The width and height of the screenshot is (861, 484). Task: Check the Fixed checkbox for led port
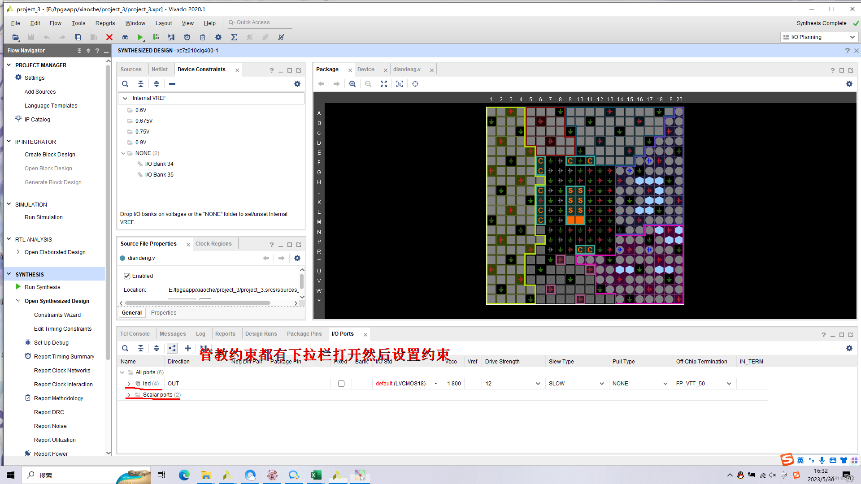pyautogui.click(x=341, y=384)
